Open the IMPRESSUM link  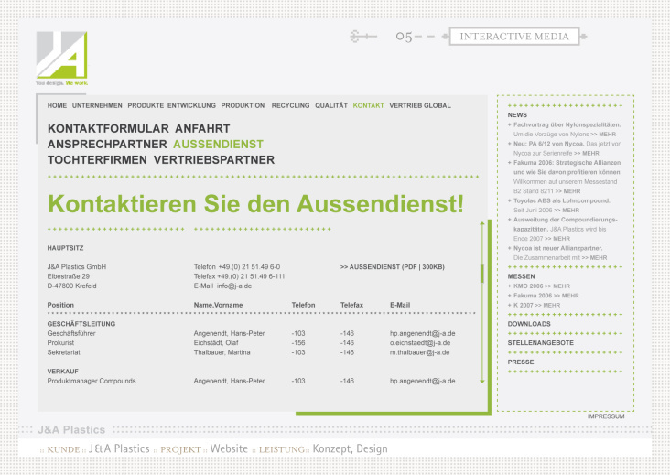coord(606,416)
